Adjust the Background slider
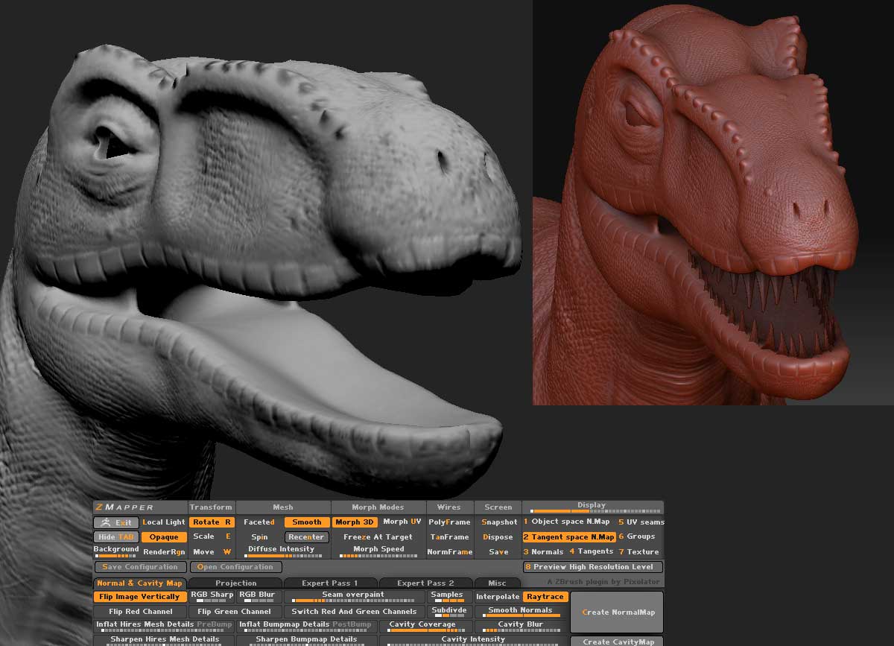Screen dimensions: 894x646 pos(116,551)
